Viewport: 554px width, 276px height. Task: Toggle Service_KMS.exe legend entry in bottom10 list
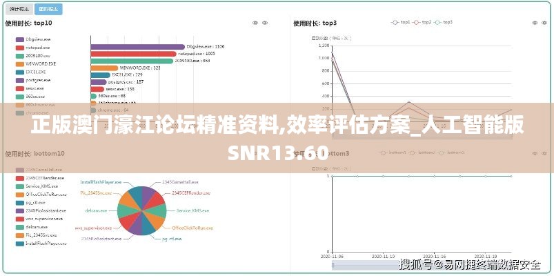pyautogui.click(x=37, y=186)
